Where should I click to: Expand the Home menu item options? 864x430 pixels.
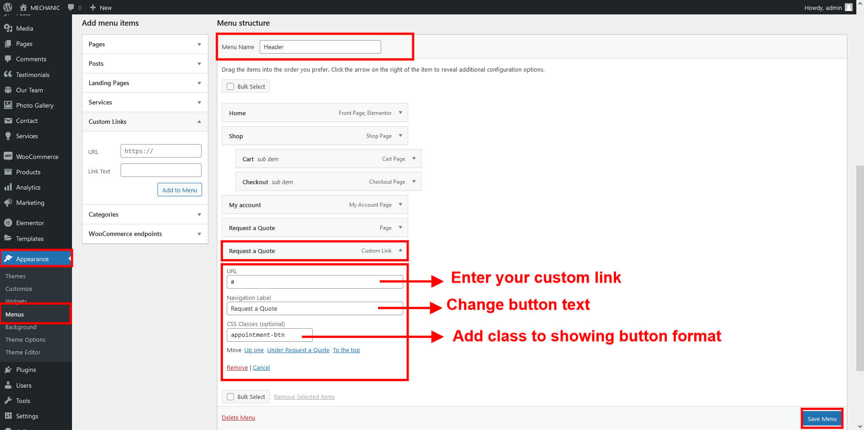(400, 113)
